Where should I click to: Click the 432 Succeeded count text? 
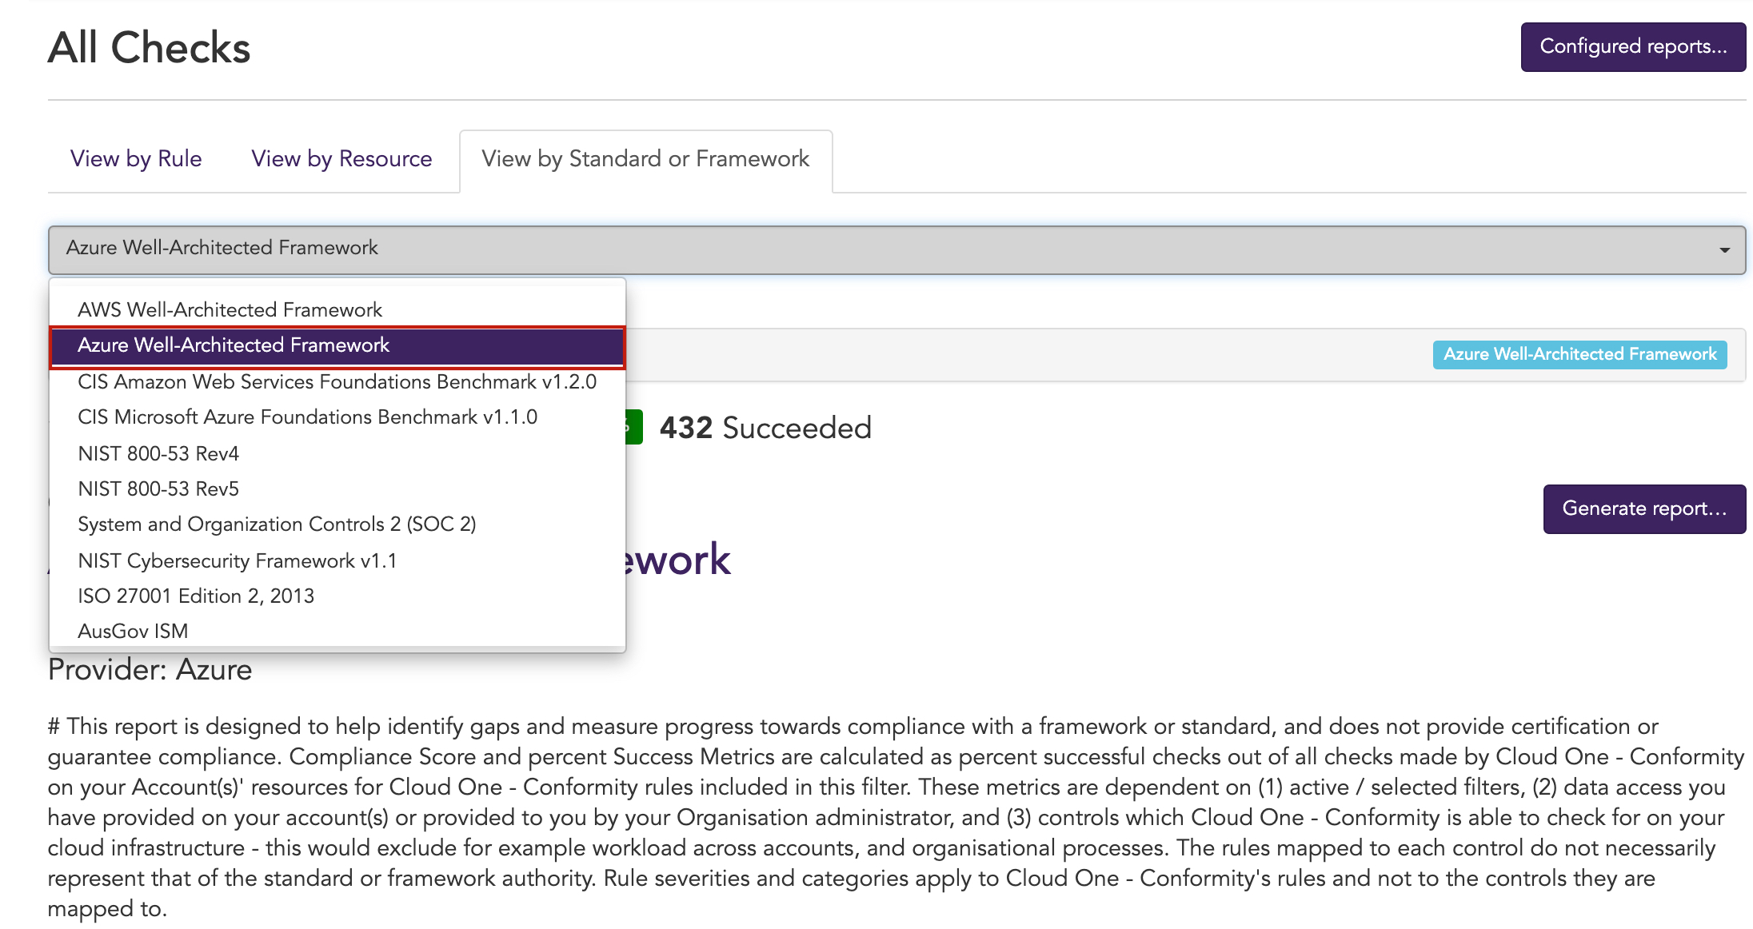click(x=765, y=428)
